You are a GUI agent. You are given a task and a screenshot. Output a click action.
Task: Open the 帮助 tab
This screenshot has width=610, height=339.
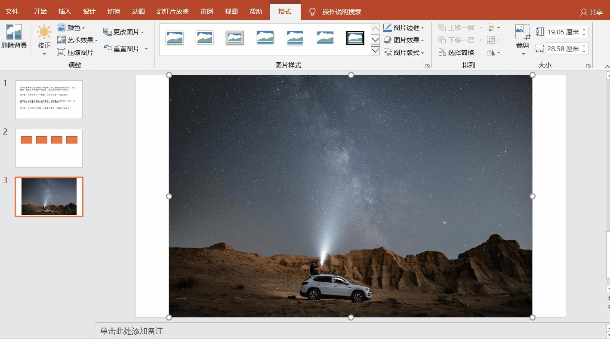point(256,12)
